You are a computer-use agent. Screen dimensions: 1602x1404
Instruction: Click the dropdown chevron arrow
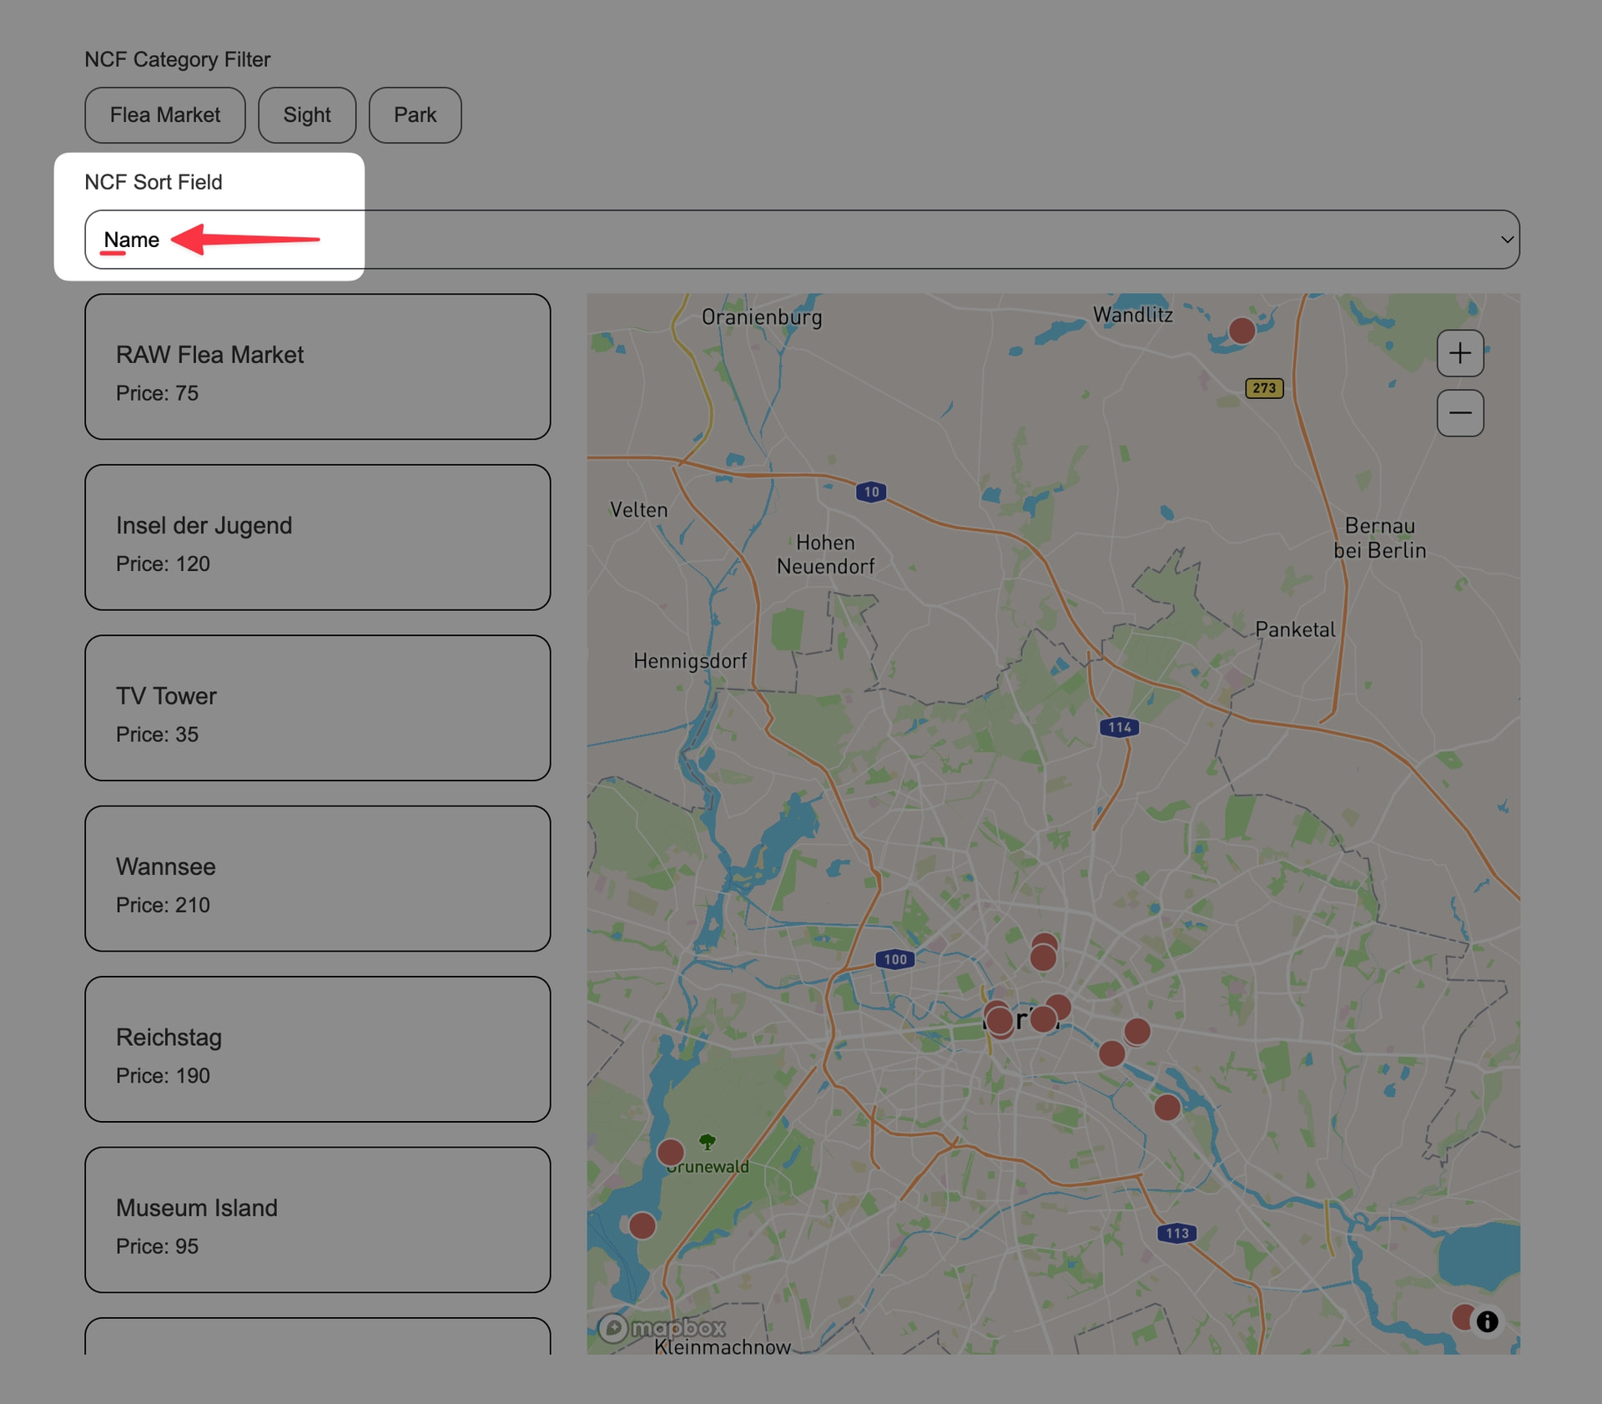pos(1507,240)
